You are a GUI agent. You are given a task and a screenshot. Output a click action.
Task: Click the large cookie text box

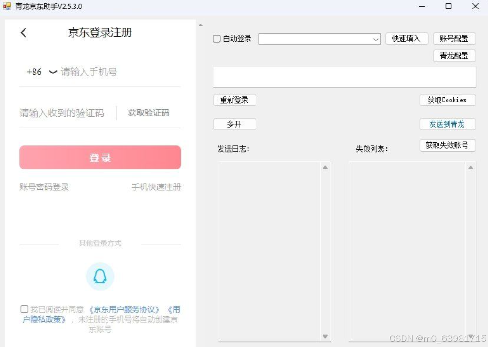coord(344,77)
